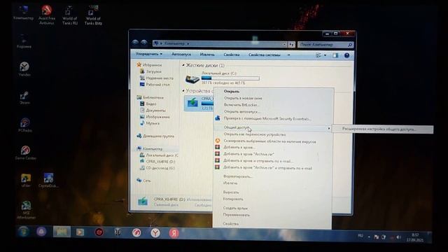Launch Avast Free Antivirus desktop shortcut
This screenshot has width=448, height=252.
coord(47,15)
